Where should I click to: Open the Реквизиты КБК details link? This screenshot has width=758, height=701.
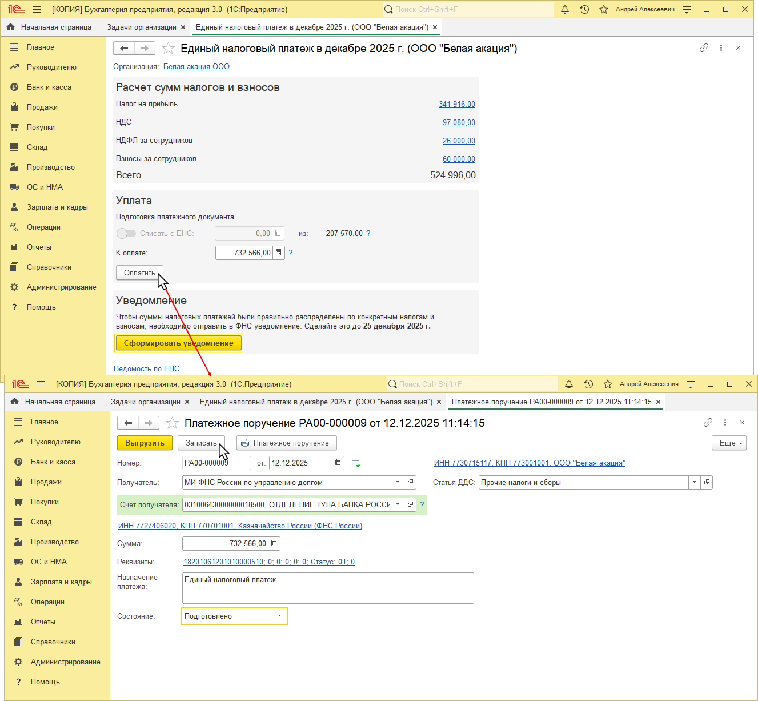click(x=269, y=562)
